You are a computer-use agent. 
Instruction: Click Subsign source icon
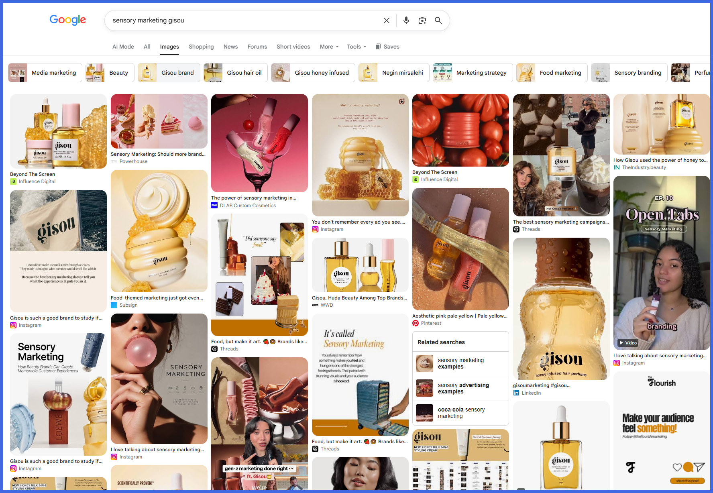[x=114, y=305]
